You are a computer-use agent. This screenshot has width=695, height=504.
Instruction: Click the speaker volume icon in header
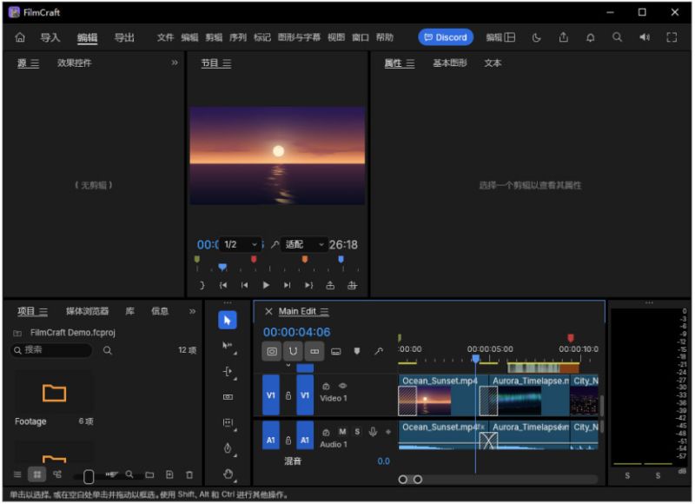click(645, 37)
